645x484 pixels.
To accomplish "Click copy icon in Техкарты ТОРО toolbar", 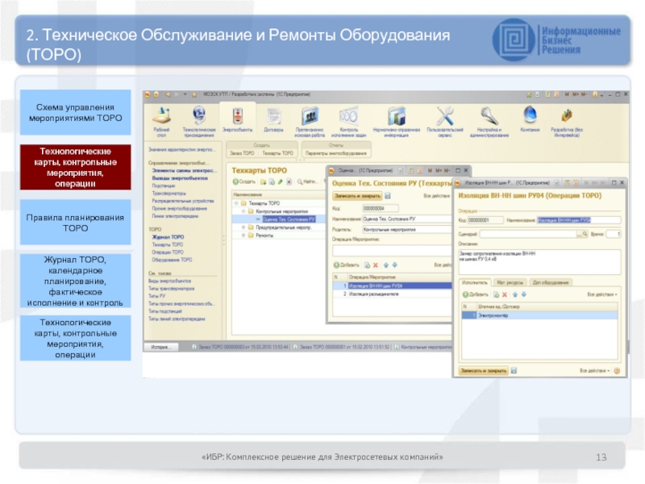I will tap(272, 181).
